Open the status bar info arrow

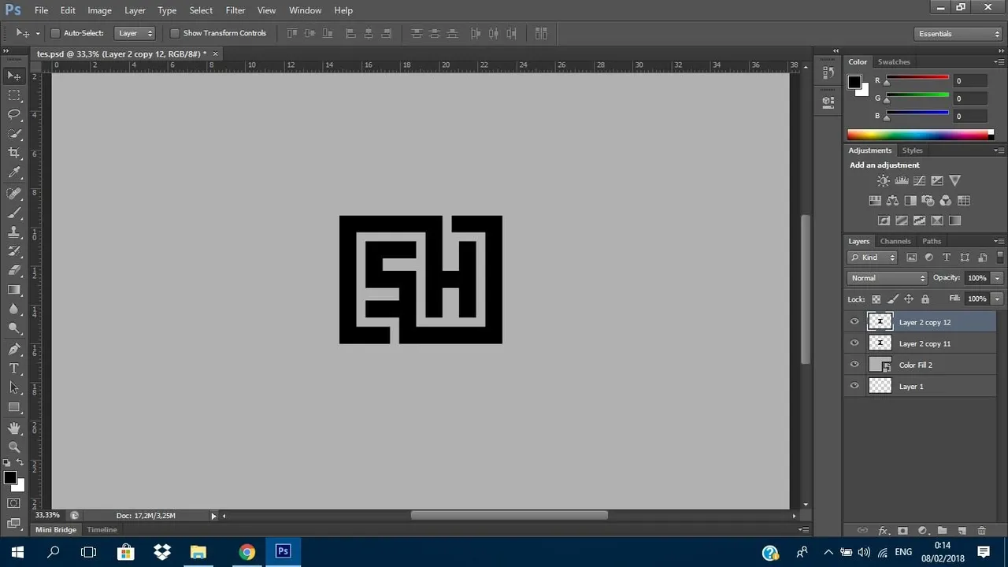pos(213,516)
